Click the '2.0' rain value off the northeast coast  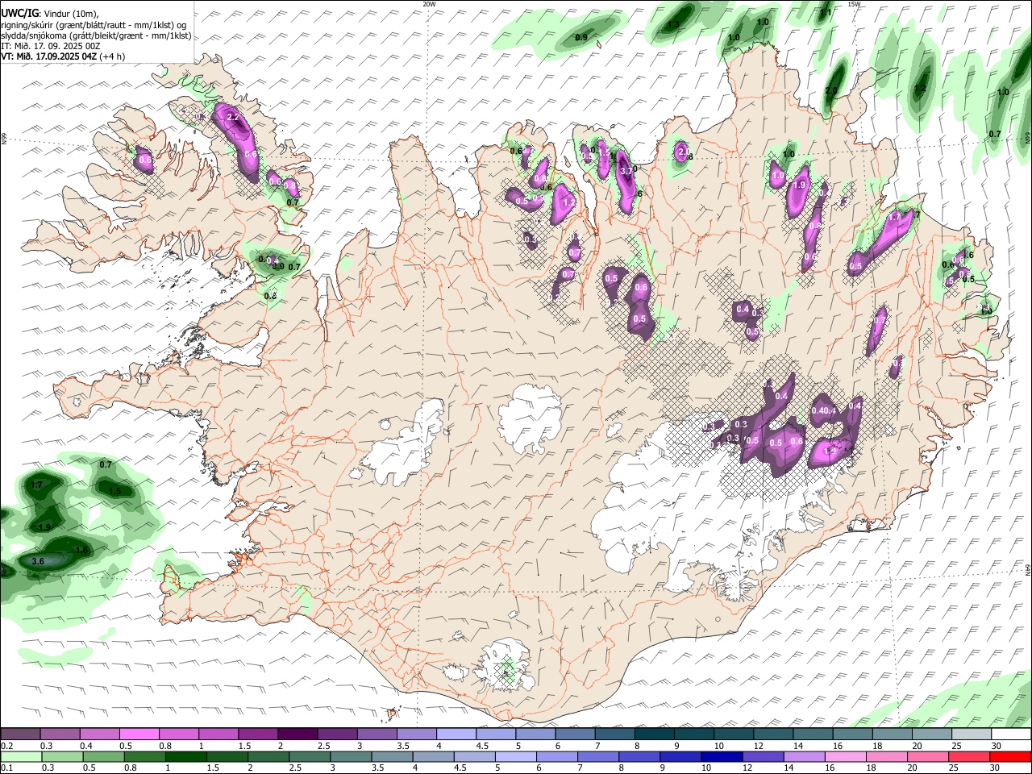coord(831,90)
